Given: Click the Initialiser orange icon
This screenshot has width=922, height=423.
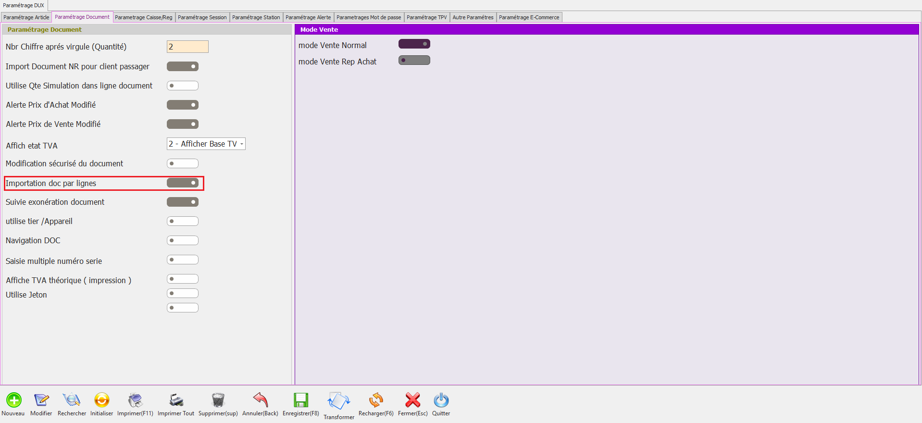Looking at the screenshot, I should [102, 400].
